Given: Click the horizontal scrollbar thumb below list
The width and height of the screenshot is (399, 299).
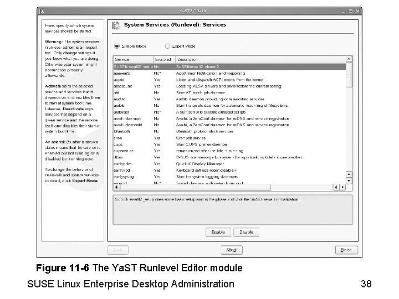Looking at the screenshot, I should (x=196, y=187).
